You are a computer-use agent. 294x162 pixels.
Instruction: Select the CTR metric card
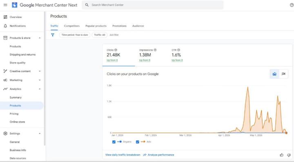click(x=184, y=55)
